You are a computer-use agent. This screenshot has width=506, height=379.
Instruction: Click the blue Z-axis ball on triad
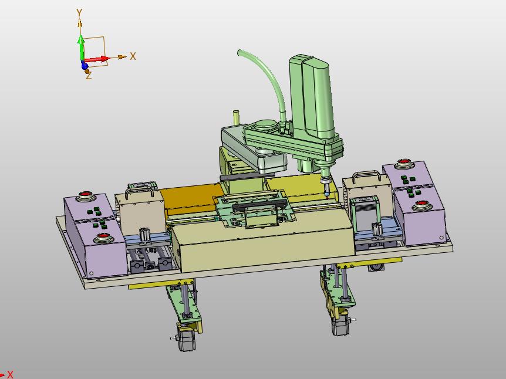pos(85,66)
